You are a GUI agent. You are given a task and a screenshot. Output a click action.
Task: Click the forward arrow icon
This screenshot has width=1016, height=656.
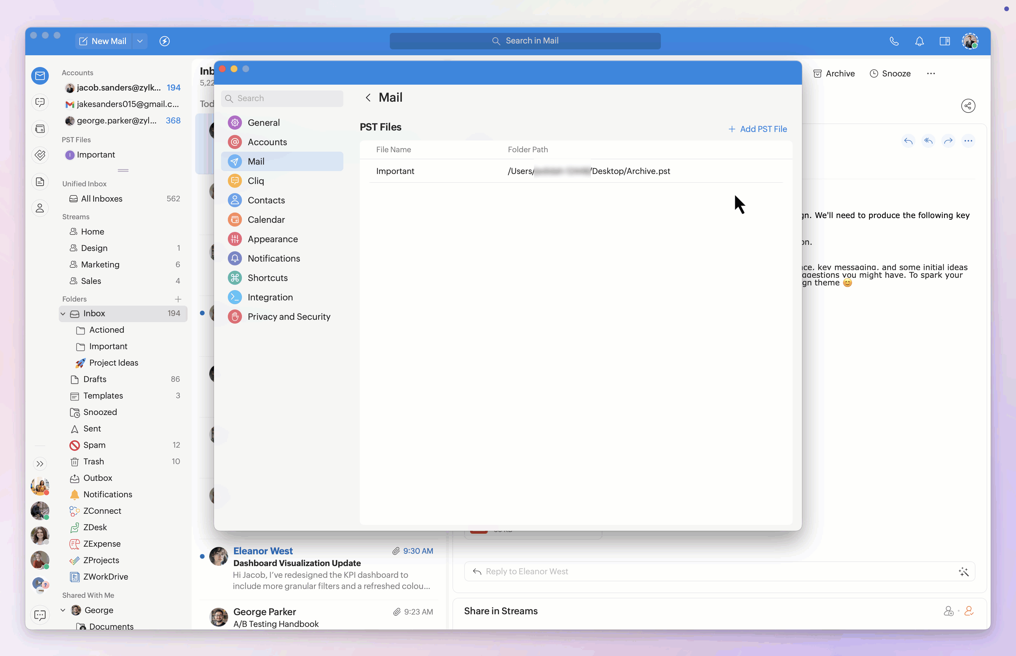(948, 141)
